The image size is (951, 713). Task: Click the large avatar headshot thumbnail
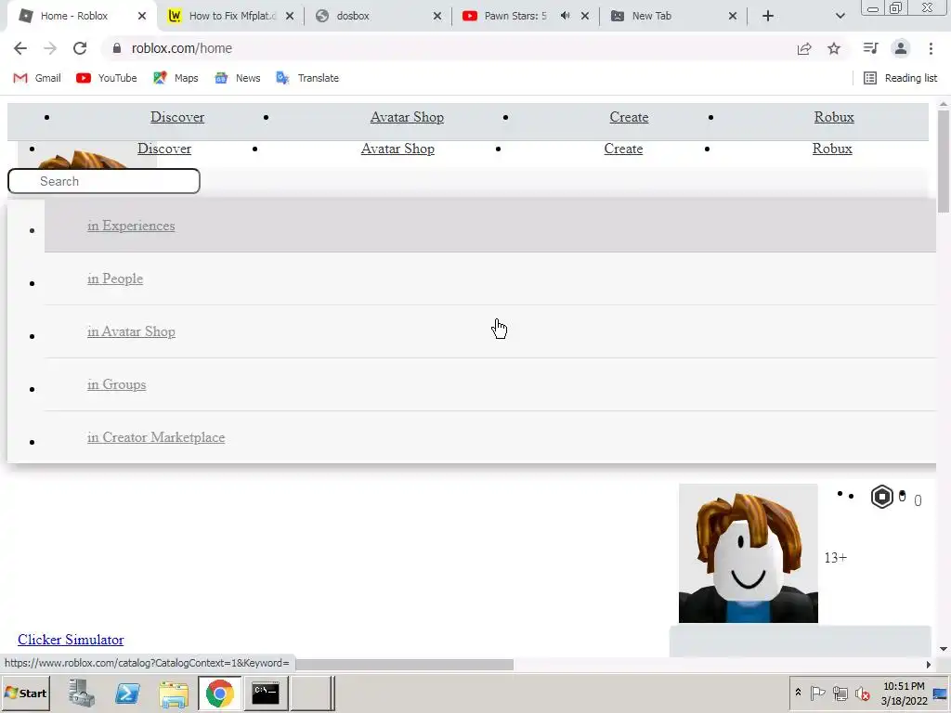pyautogui.click(x=749, y=553)
